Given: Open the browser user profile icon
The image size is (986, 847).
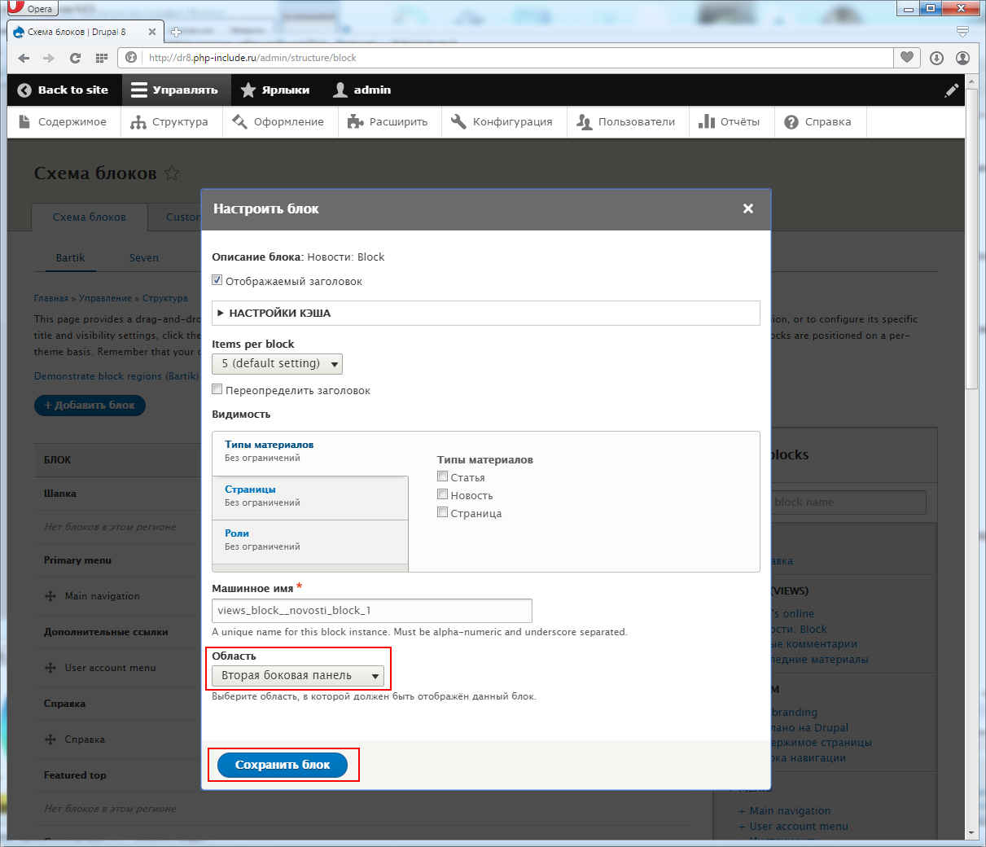Looking at the screenshot, I should (962, 58).
